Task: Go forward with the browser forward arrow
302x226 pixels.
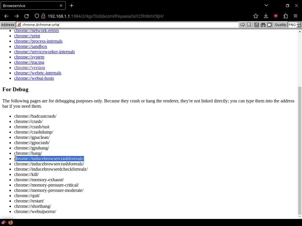Action: click(x=17, y=16)
